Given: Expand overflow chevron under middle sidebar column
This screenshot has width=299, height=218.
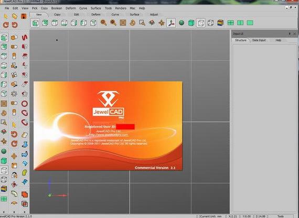Looking at the screenshot, I should click(x=14, y=212).
